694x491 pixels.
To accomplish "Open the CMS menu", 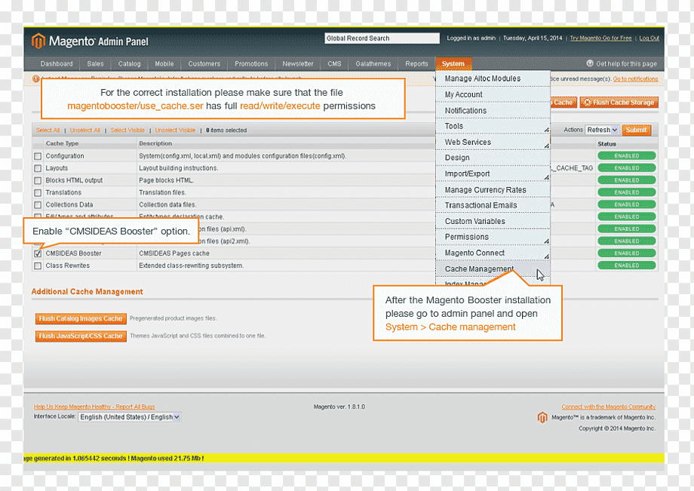I will (334, 63).
